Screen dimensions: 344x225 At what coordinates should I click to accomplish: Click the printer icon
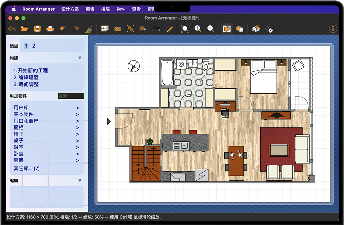50,29
